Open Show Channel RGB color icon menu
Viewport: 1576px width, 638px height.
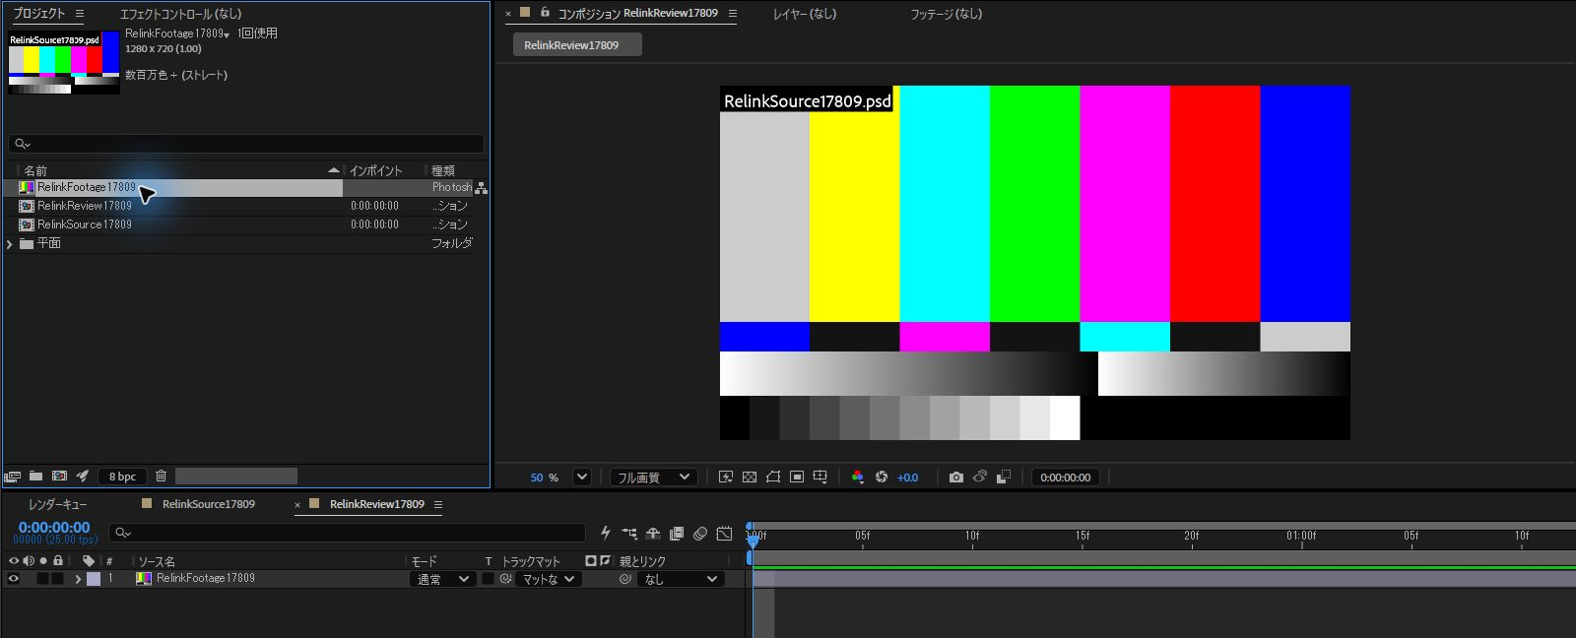pyautogui.click(x=858, y=478)
